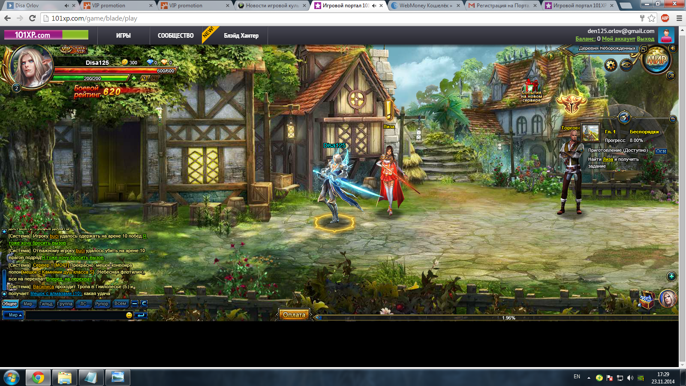This screenshot has width=686, height=386.
Task: Click the player portrait avatar
Action: click(31, 66)
